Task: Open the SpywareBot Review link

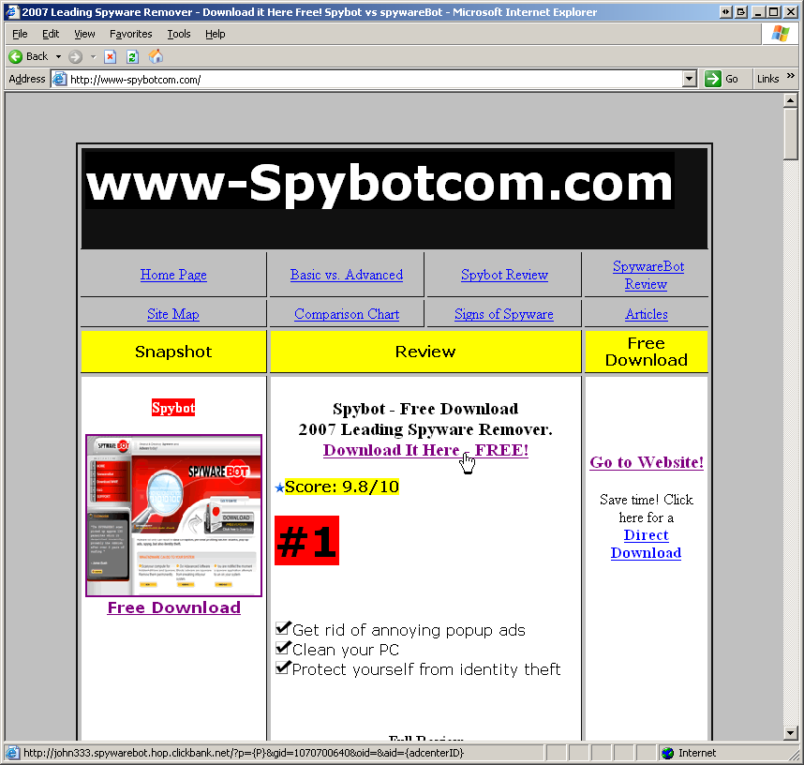Action: coord(648,276)
